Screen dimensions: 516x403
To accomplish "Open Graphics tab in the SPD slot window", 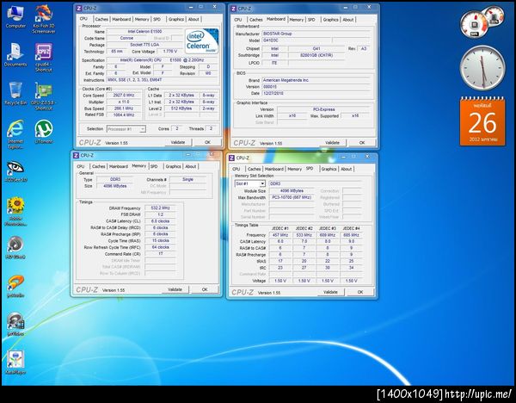I will [329, 169].
